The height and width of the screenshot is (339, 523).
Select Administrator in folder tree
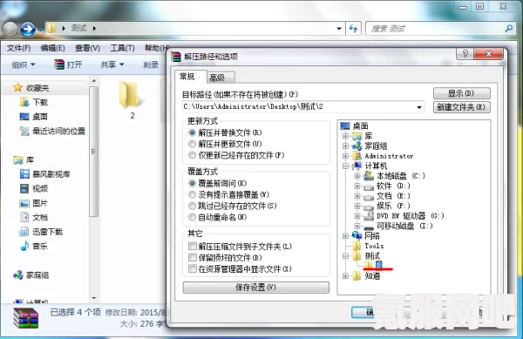(389, 156)
